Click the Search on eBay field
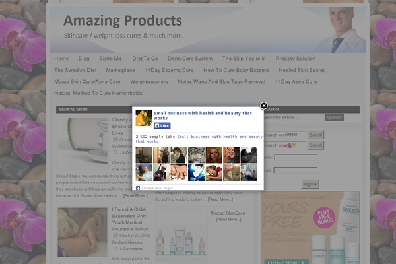 pos(285,145)
